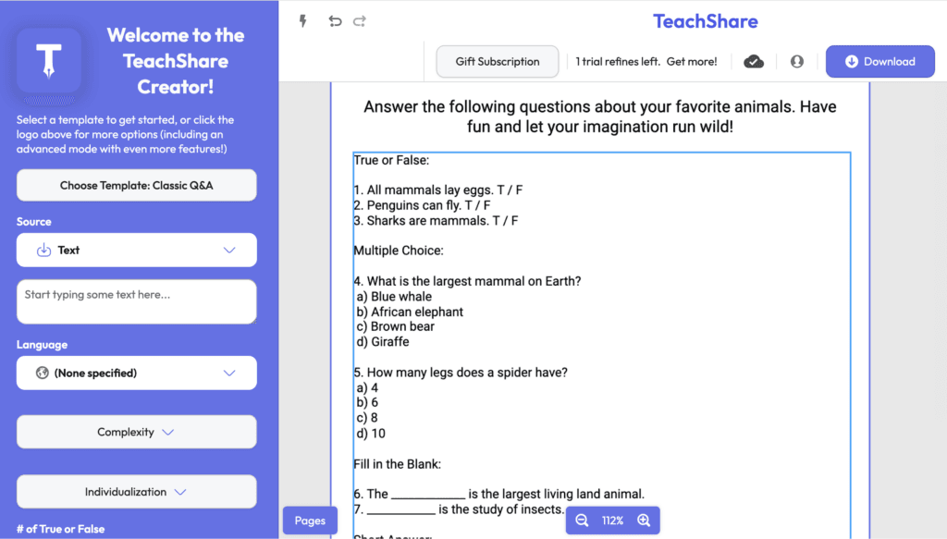
Task: Expand the Complexity options
Action: coord(136,432)
